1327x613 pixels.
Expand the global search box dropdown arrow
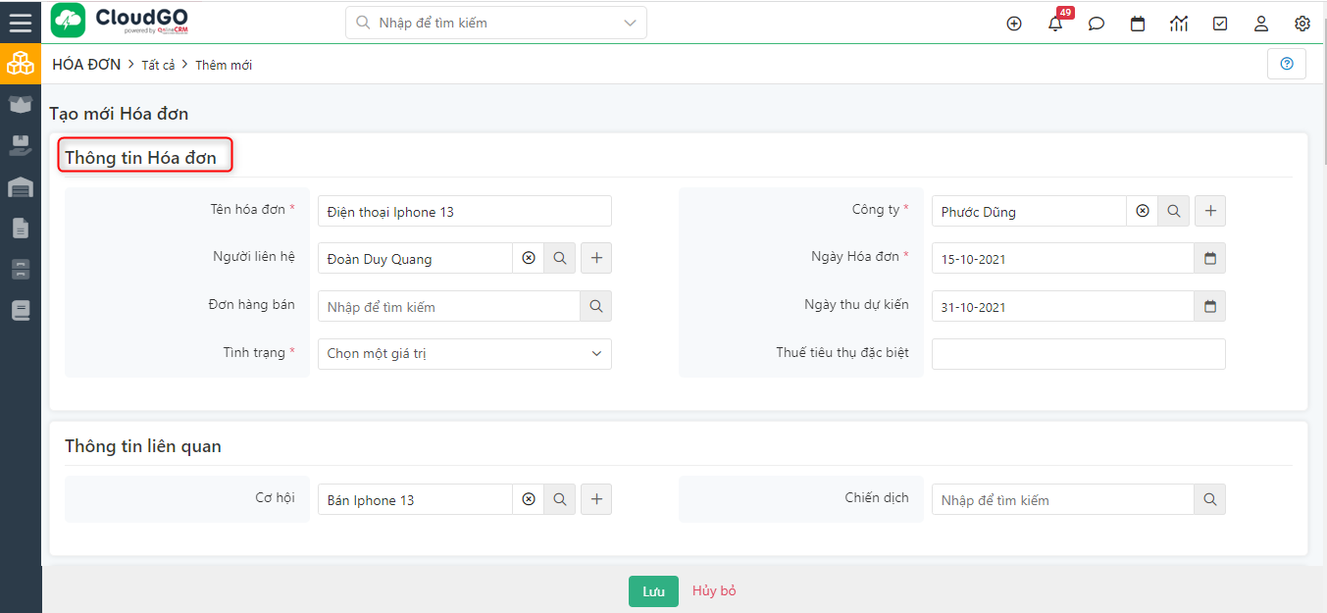pyautogui.click(x=630, y=23)
